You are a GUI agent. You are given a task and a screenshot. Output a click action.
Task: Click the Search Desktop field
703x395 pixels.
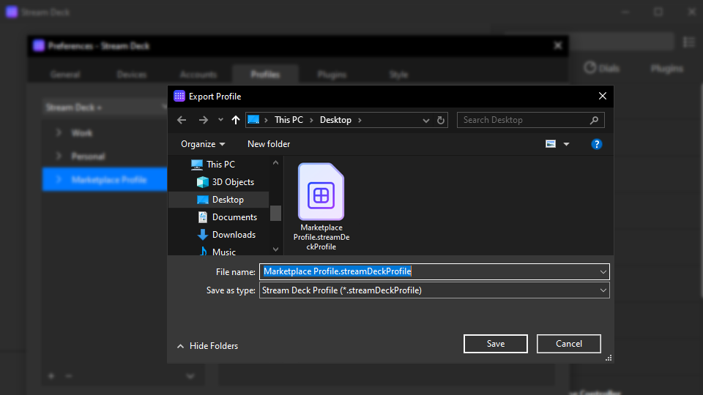coord(524,120)
